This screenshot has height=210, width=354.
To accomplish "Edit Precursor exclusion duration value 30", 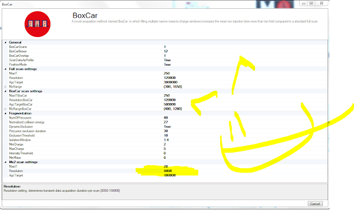I will point(166,131).
